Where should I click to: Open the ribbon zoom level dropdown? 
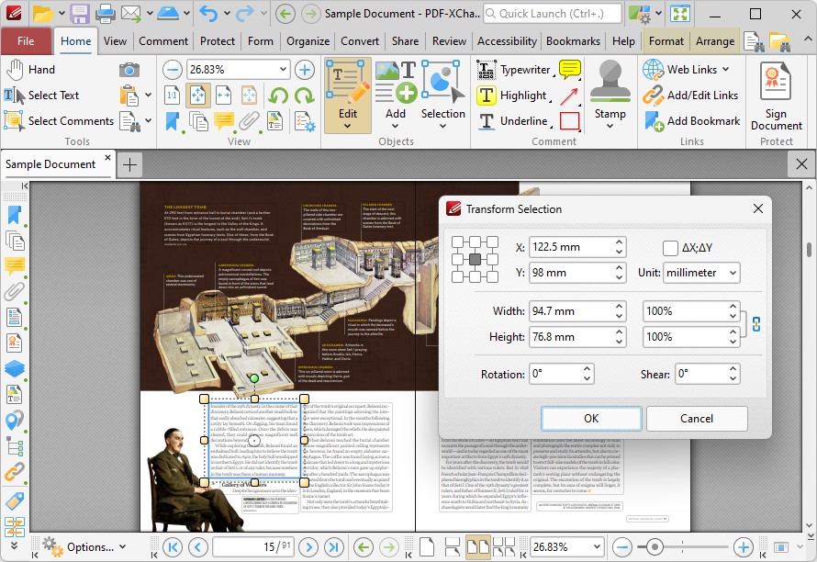coord(283,70)
